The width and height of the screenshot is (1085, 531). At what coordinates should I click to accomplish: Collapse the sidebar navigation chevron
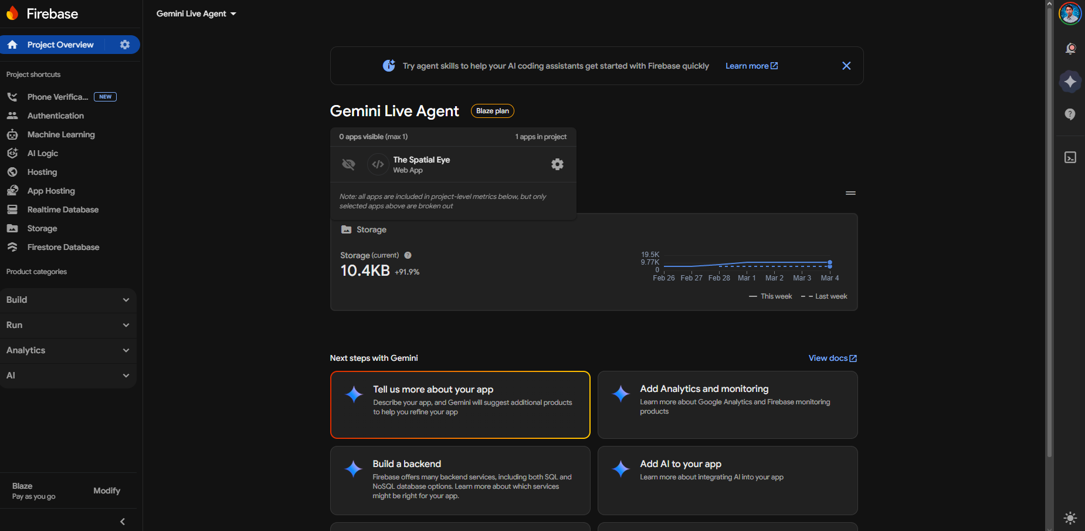tap(123, 522)
